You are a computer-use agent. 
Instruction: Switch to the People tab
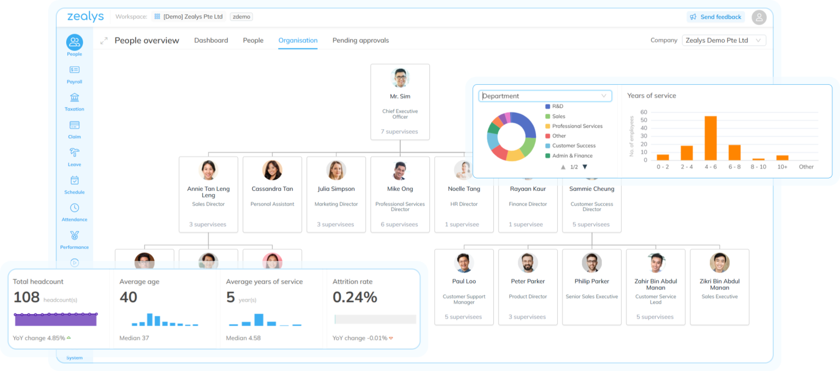(253, 40)
